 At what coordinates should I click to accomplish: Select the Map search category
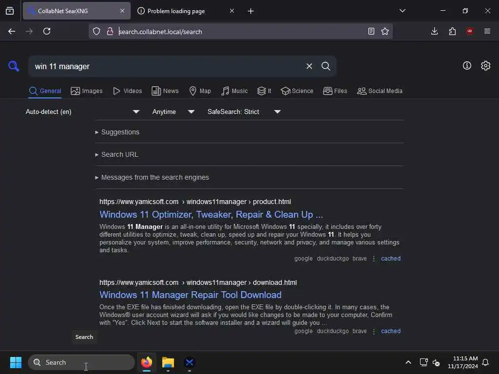(x=200, y=91)
